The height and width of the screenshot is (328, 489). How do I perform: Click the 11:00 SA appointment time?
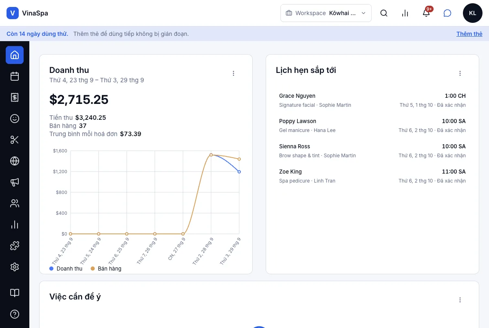tap(454, 172)
